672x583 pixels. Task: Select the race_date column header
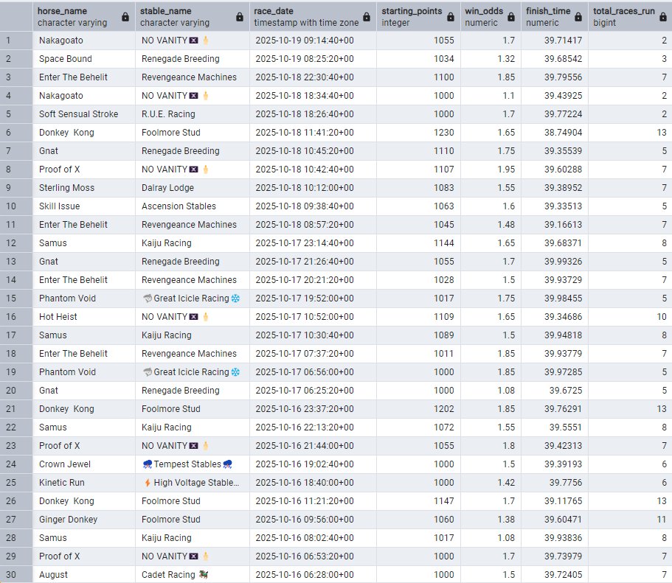pos(313,17)
